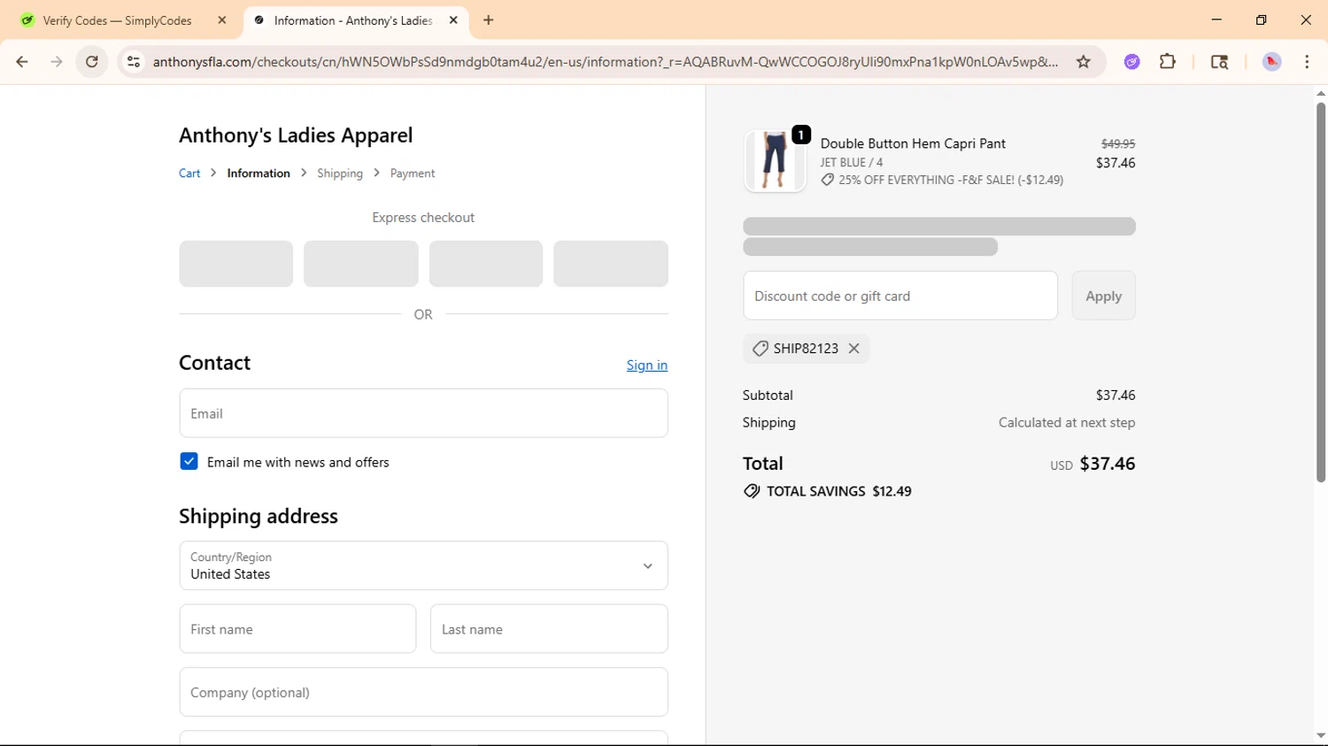Bookmark this page with star icon

(1084, 62)
